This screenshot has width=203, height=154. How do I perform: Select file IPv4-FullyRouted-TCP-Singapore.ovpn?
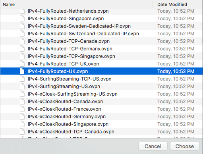(x=101, y=56)
